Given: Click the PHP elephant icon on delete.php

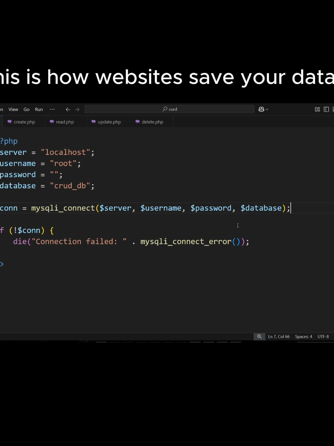Looking at the screenshot, I should (x=137, y=122).
